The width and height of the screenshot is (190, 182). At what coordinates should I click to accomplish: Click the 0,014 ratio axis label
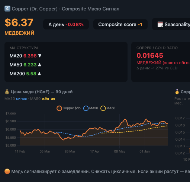tap(180, 139)
